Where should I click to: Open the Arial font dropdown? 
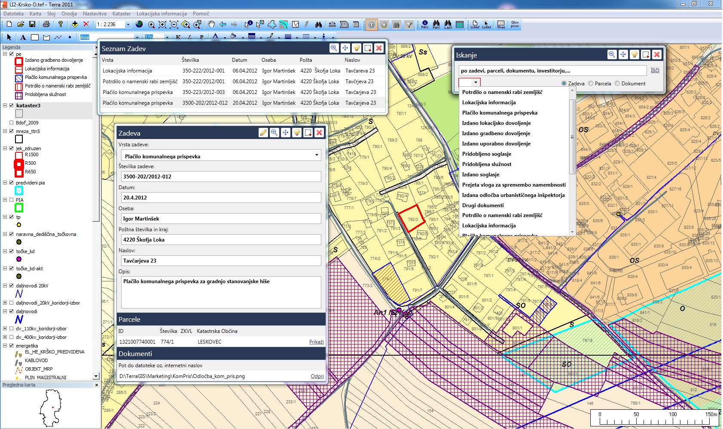tap(137, 37)
